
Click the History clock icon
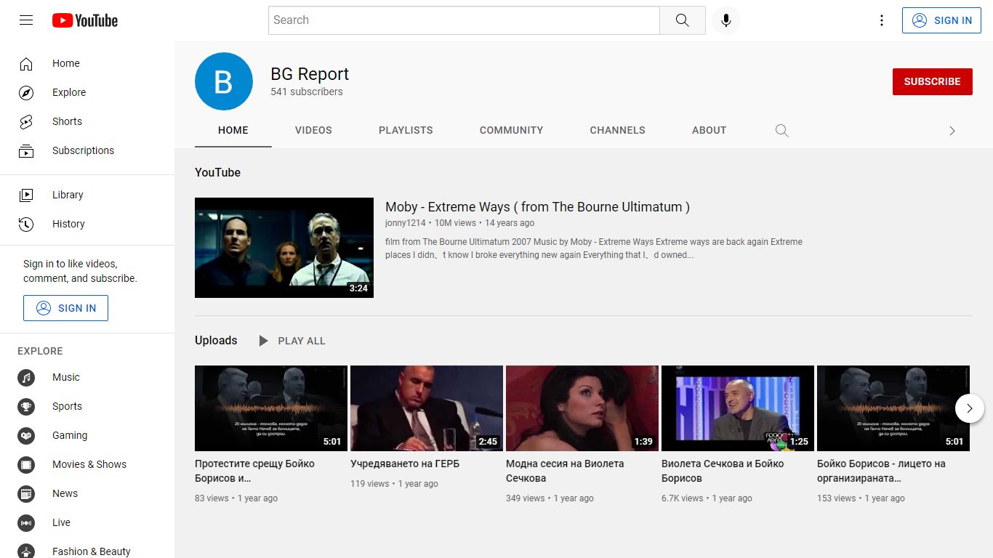26,224
